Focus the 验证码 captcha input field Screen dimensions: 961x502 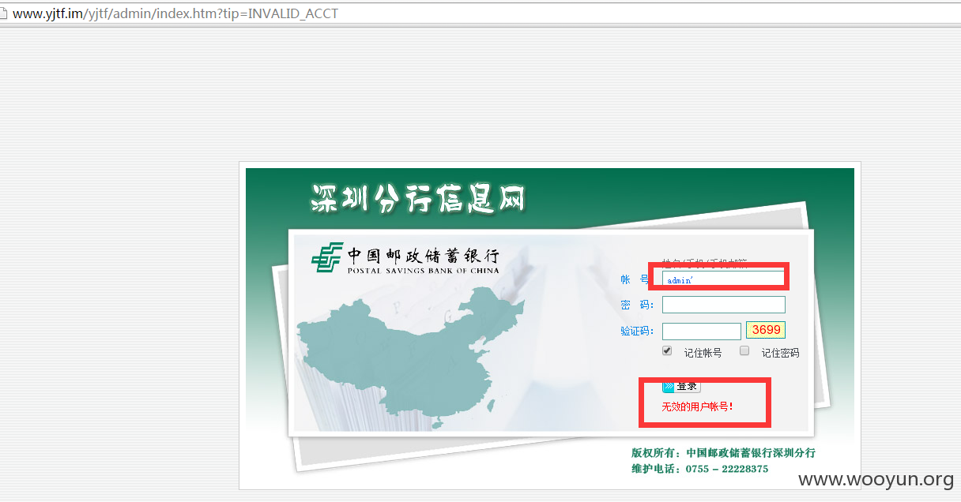[701, 332]
